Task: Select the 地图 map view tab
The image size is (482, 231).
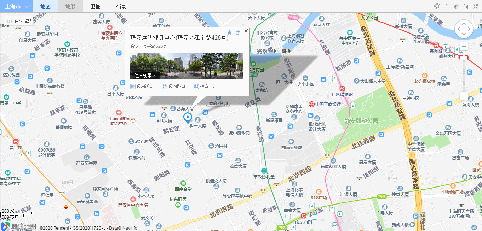Action: [x=45, y=6]
